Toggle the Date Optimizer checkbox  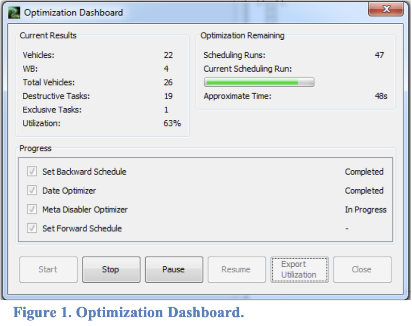[x=32, y=191]
